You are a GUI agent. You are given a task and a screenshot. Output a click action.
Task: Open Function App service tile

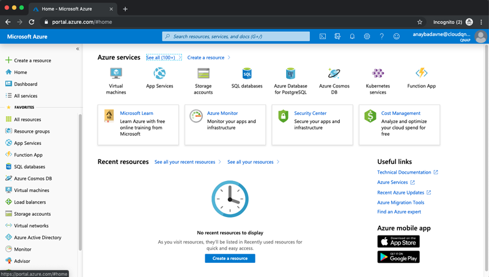(421, 78)
